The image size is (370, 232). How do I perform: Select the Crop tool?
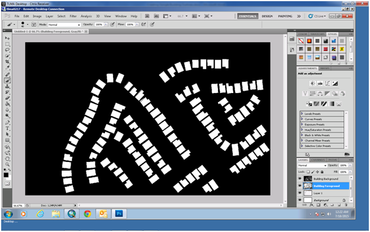coord(8,62)
